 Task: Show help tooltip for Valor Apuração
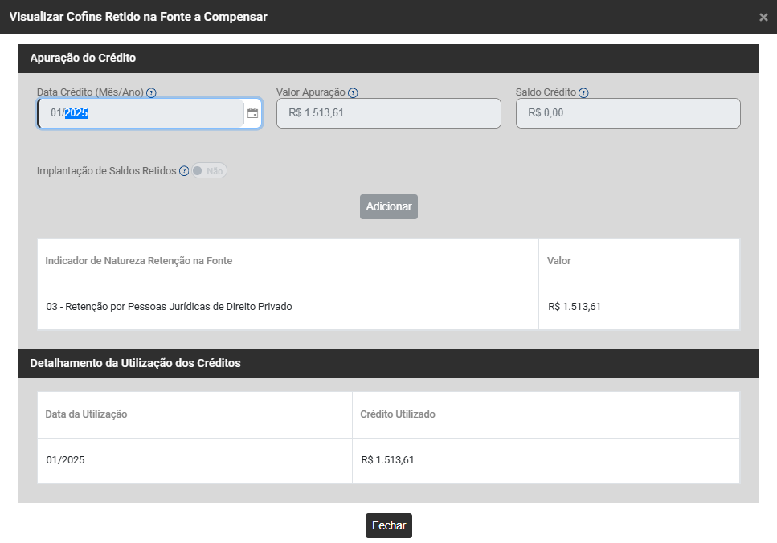[353, 93]
